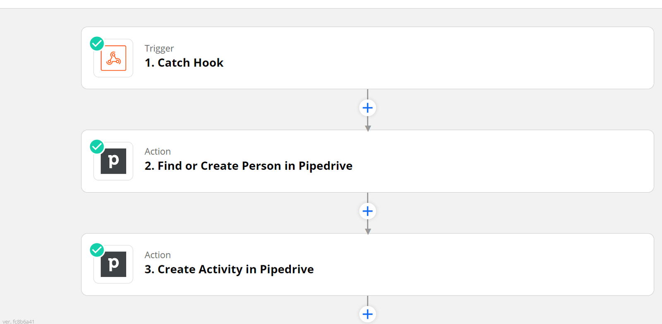The width and height of the screenshot is (662, 324).
Task: Expand "3. Create Activity in Pipedrive" step
Action: (x=229, y=269)
